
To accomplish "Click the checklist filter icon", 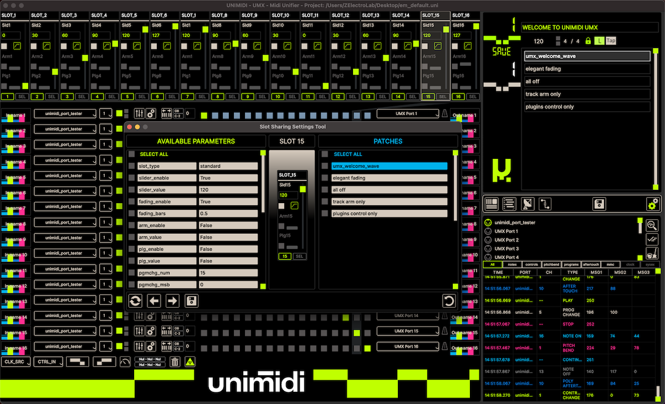I will pos(652,239).
